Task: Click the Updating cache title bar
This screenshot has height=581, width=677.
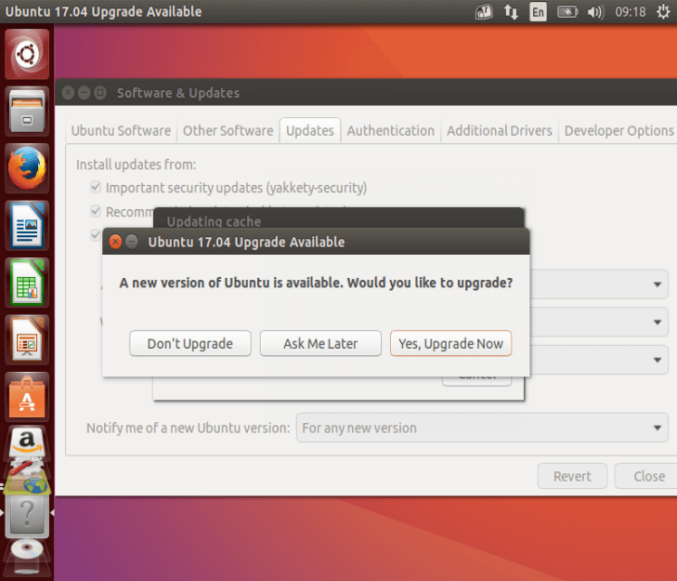Action: [x=338, y=218]
